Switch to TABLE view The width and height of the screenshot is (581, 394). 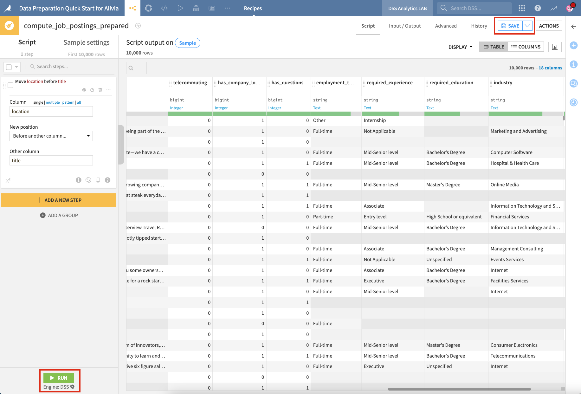click(494, 47)
